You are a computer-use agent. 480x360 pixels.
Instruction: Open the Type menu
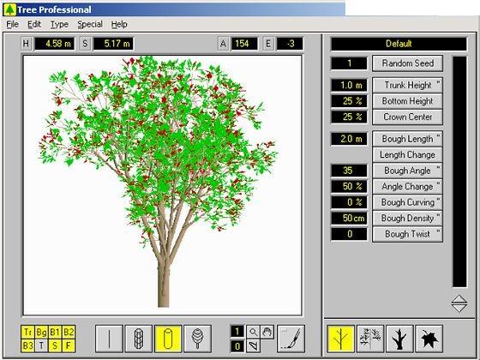pos(59,24)
